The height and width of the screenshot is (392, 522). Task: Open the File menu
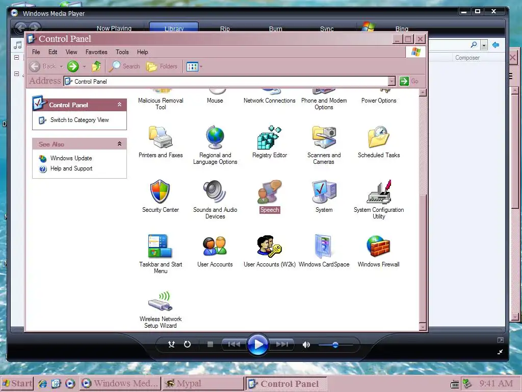(36, 52)
